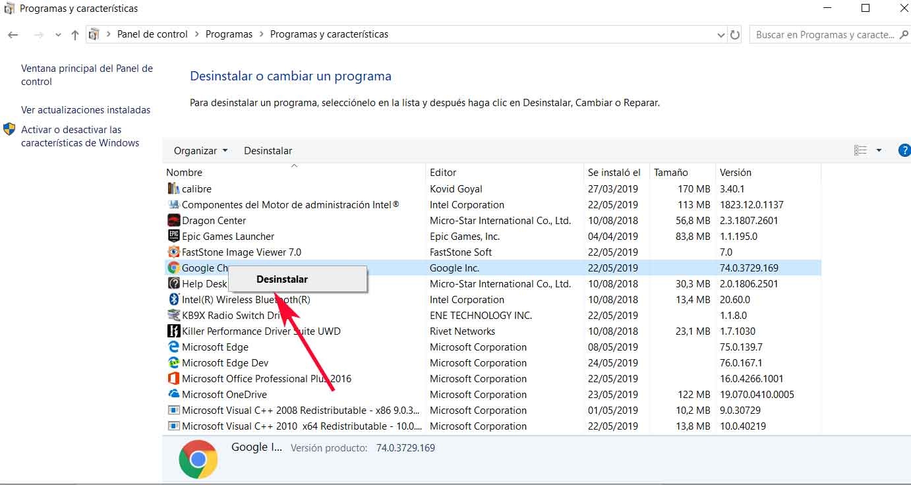
Task: Open the help question mark icon
Action: point(905,150)
